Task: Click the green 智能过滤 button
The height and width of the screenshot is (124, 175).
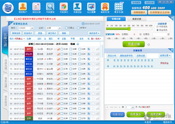Action: click(x=134, y=44)
